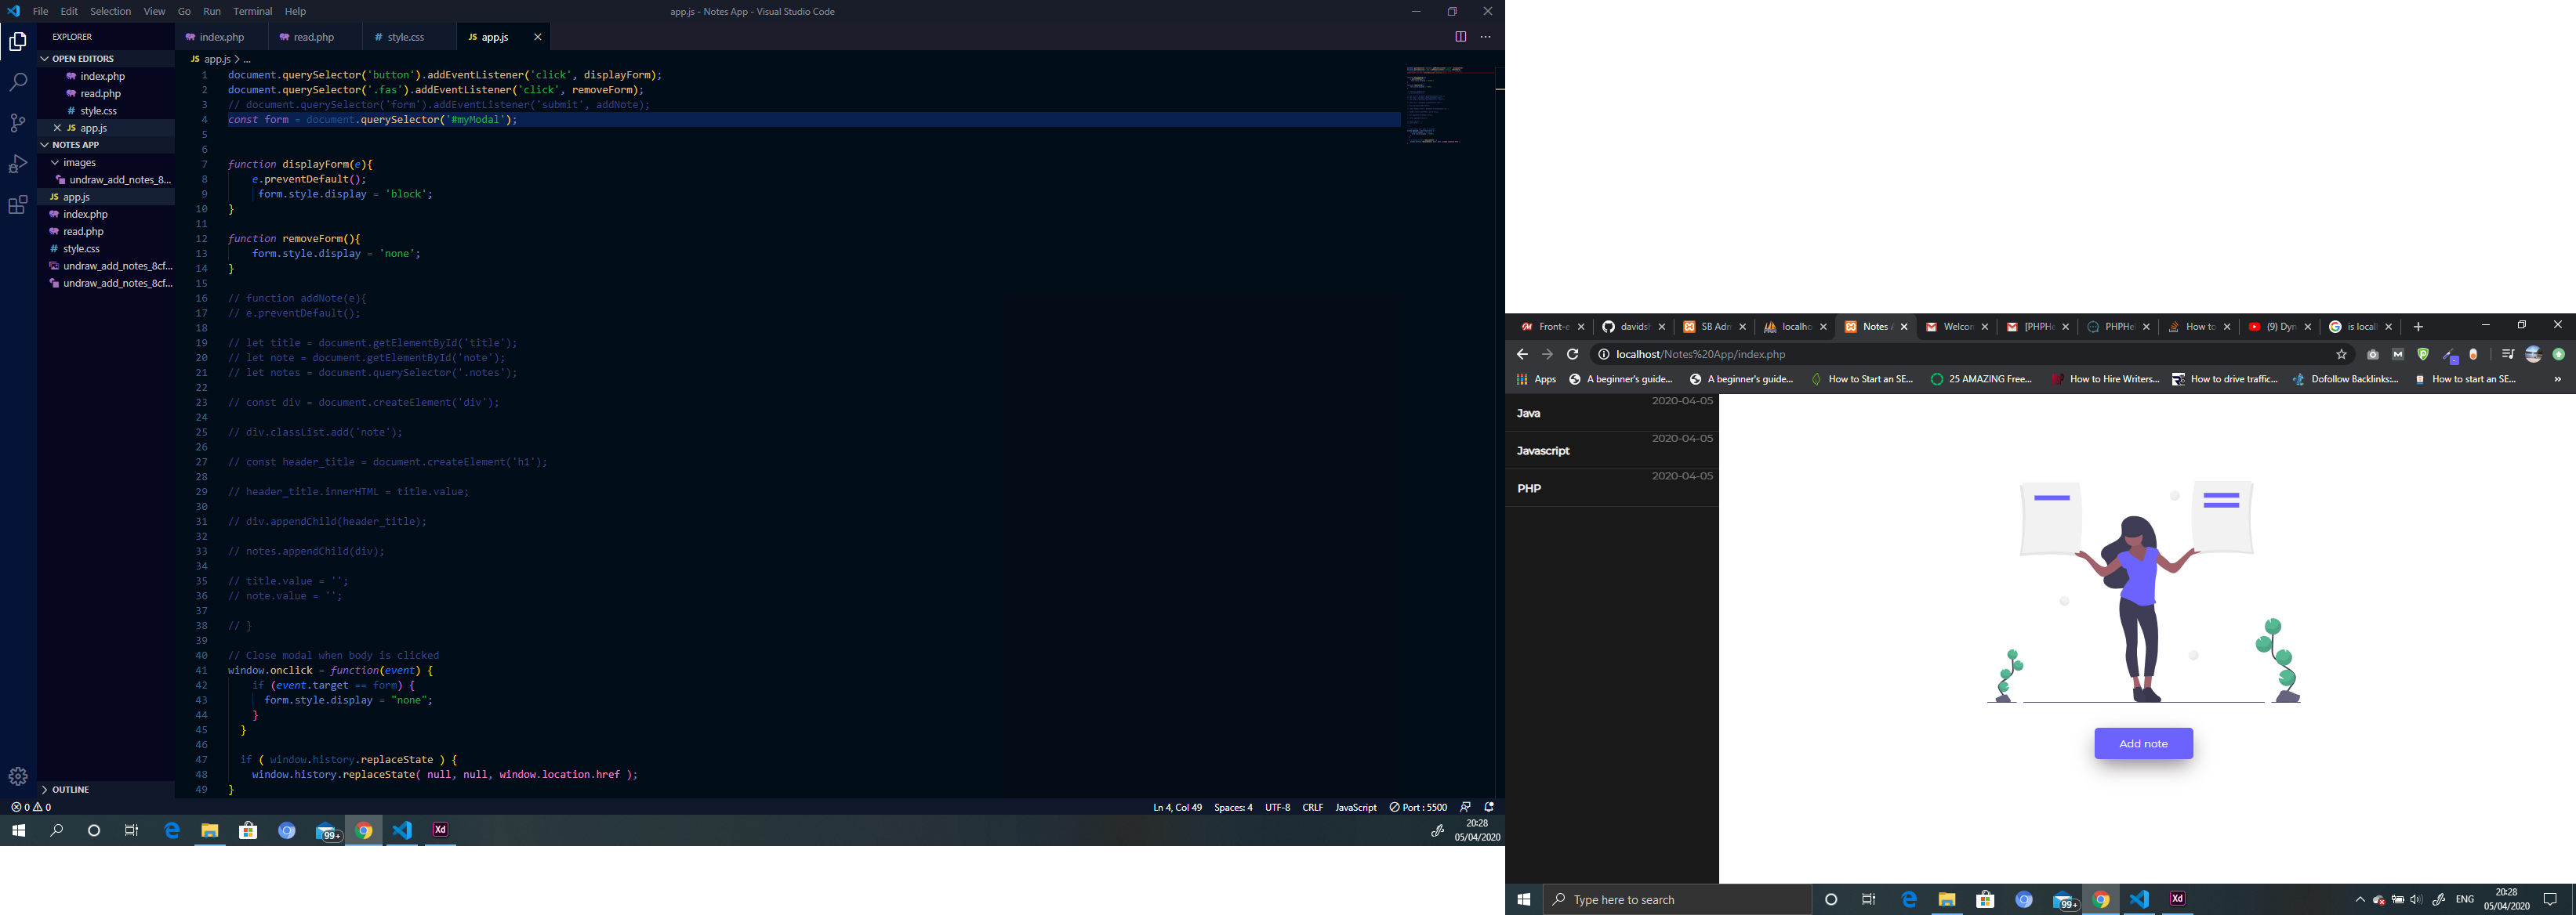The image size is (2576, 915).
Task: Open Windows Start menu in right taskbar
Action: (x=1524, y=900)
